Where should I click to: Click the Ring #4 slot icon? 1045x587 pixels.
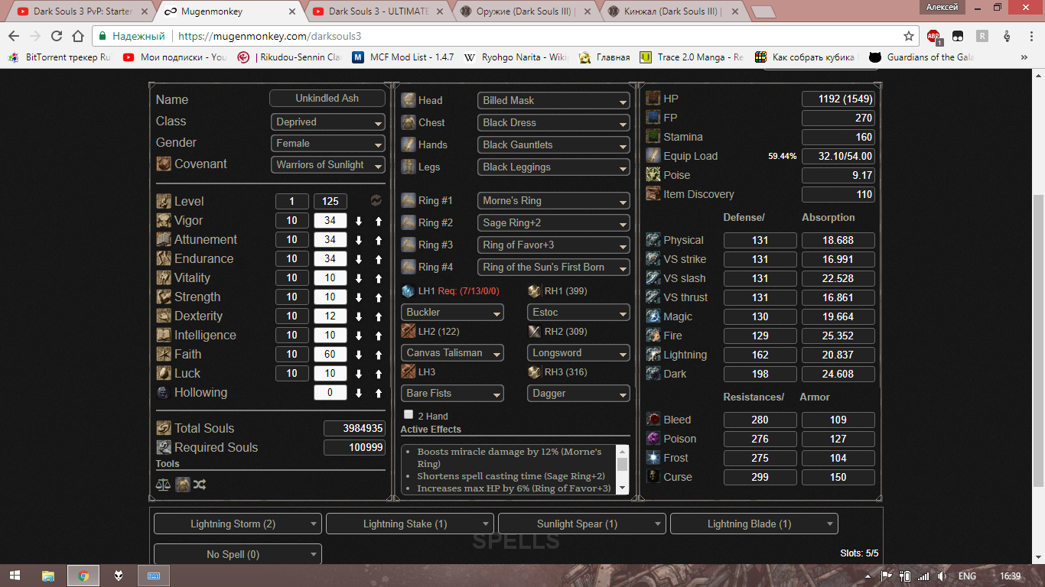point(409,267)
